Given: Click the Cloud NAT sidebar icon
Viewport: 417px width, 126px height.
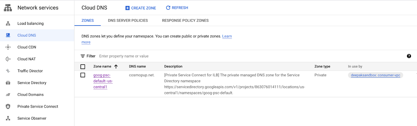Looking at the screenshot, I should click(x=8, y=59).
